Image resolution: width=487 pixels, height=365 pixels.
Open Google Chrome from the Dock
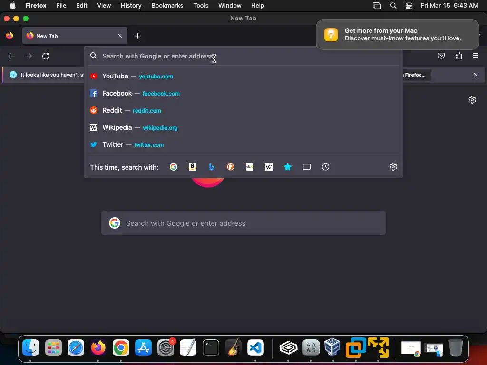121,347
